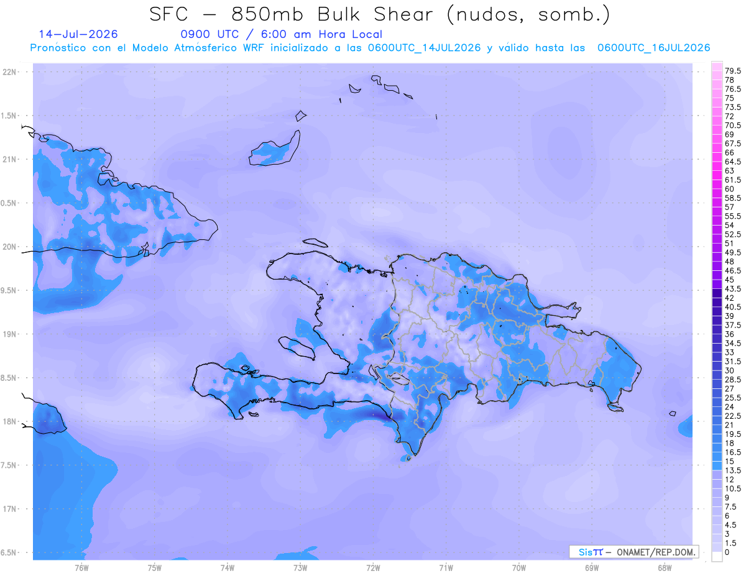Click the legend value "30"
The width and height of the screenshot is (746, 576).
point(730,370)
